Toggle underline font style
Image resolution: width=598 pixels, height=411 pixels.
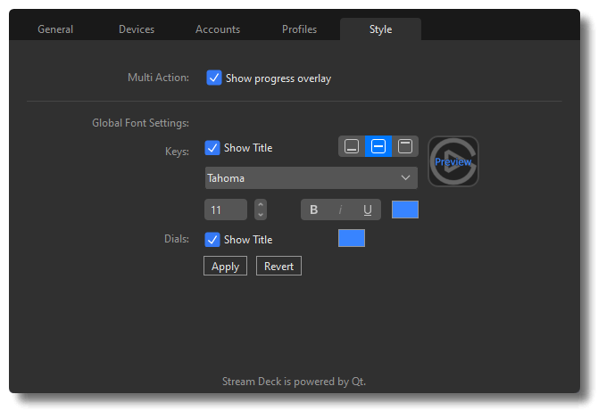[367, 210]
